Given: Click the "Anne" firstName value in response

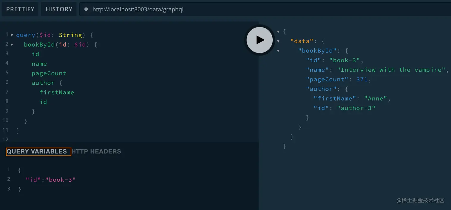Looking at the screenshot, I should (376, 98).
